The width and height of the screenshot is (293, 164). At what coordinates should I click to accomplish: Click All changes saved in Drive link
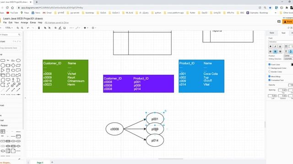point(56,22)
